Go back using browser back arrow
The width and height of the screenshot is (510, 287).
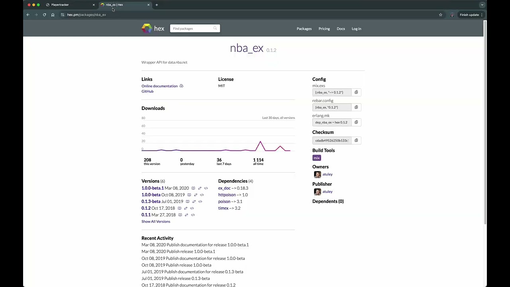tap(28, 15)
